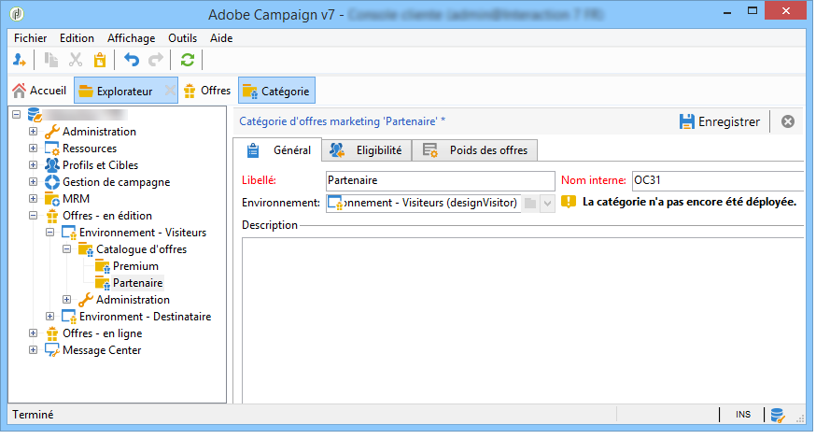Open the Affichage menu

click(132, 38)
